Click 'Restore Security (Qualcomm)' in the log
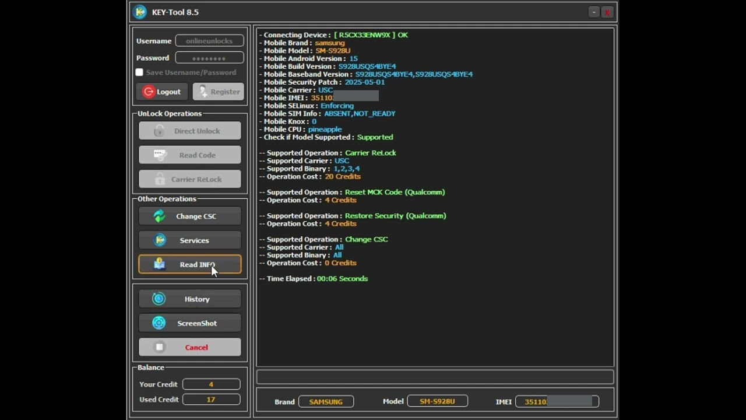This screenshot has height=420, width=746. (396, 216)
